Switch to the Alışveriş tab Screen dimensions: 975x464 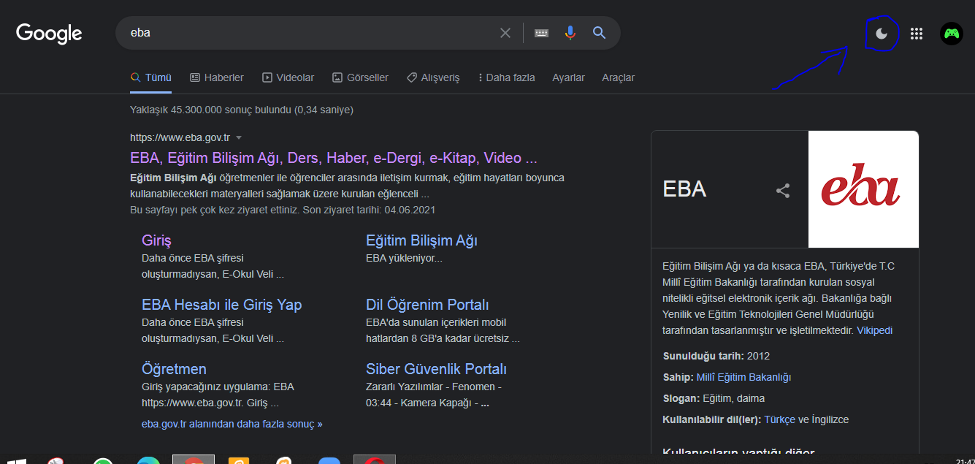tap(433, 77)
